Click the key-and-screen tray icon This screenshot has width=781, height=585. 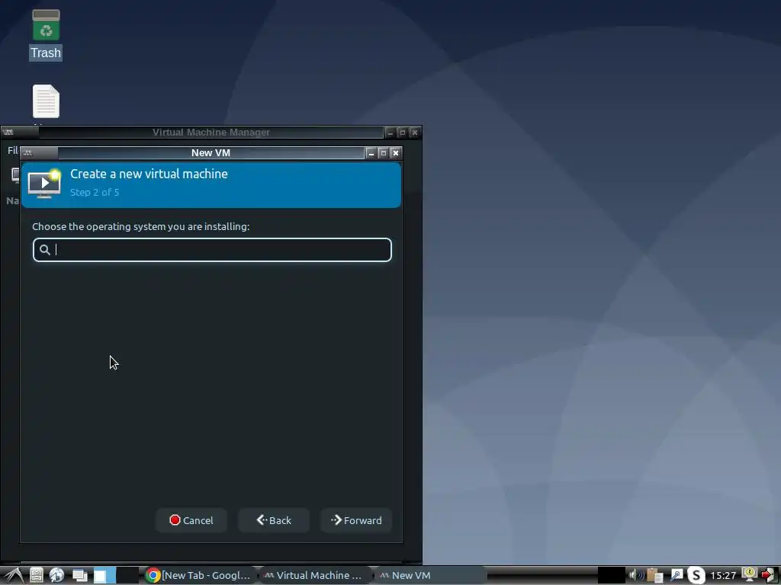tap(676, 575)
